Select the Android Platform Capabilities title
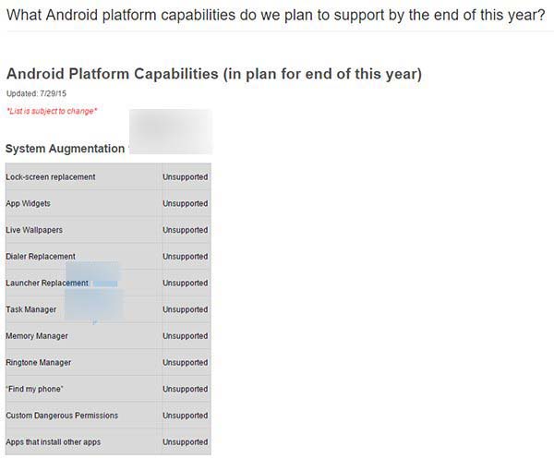Image resolution: width=554 pixels, height=459 pixels. (x=213, y=74)
